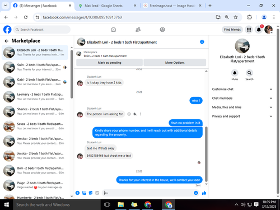Open browser extensions puzzle icon
The width and height of the screenshot is (280, 210).
point(249,17)
